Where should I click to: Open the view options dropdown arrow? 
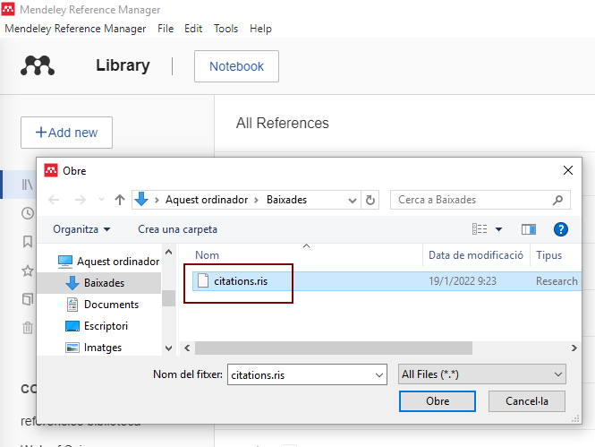click(499, 229)
